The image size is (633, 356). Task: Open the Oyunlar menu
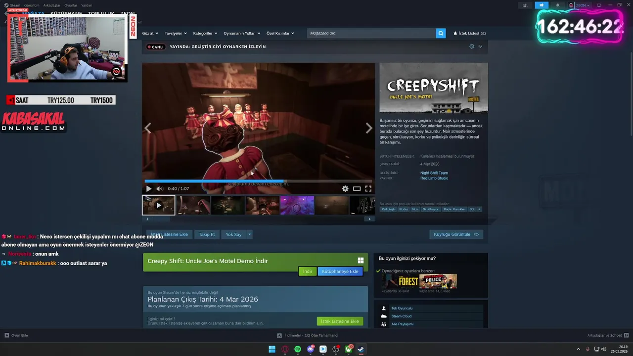[71, 5]
